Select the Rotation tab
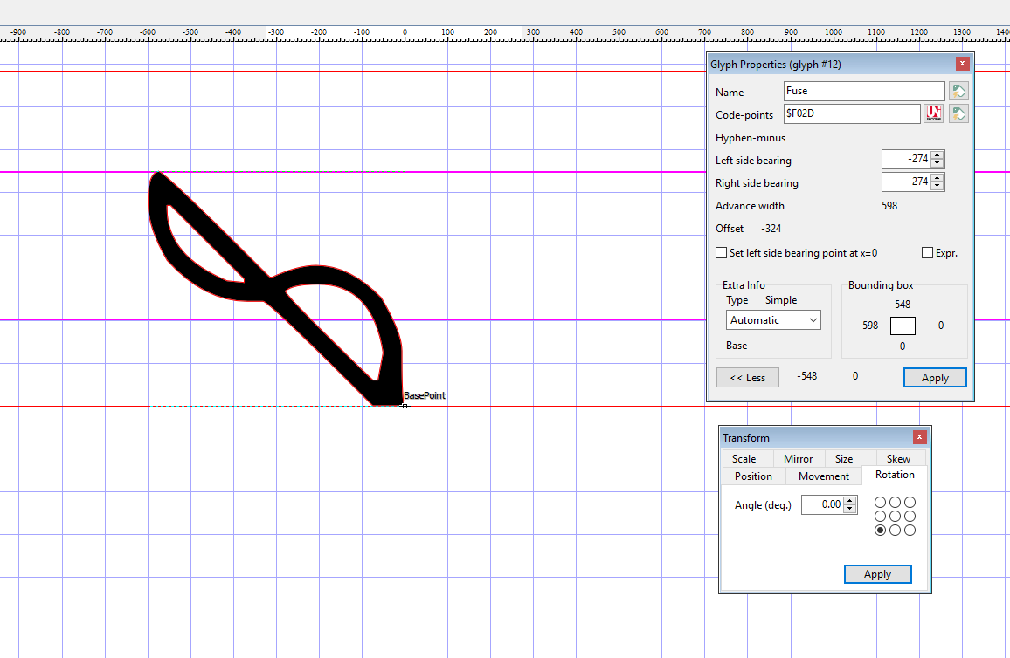The height and width of the screenshot is (658, 1010). point(895,475)
